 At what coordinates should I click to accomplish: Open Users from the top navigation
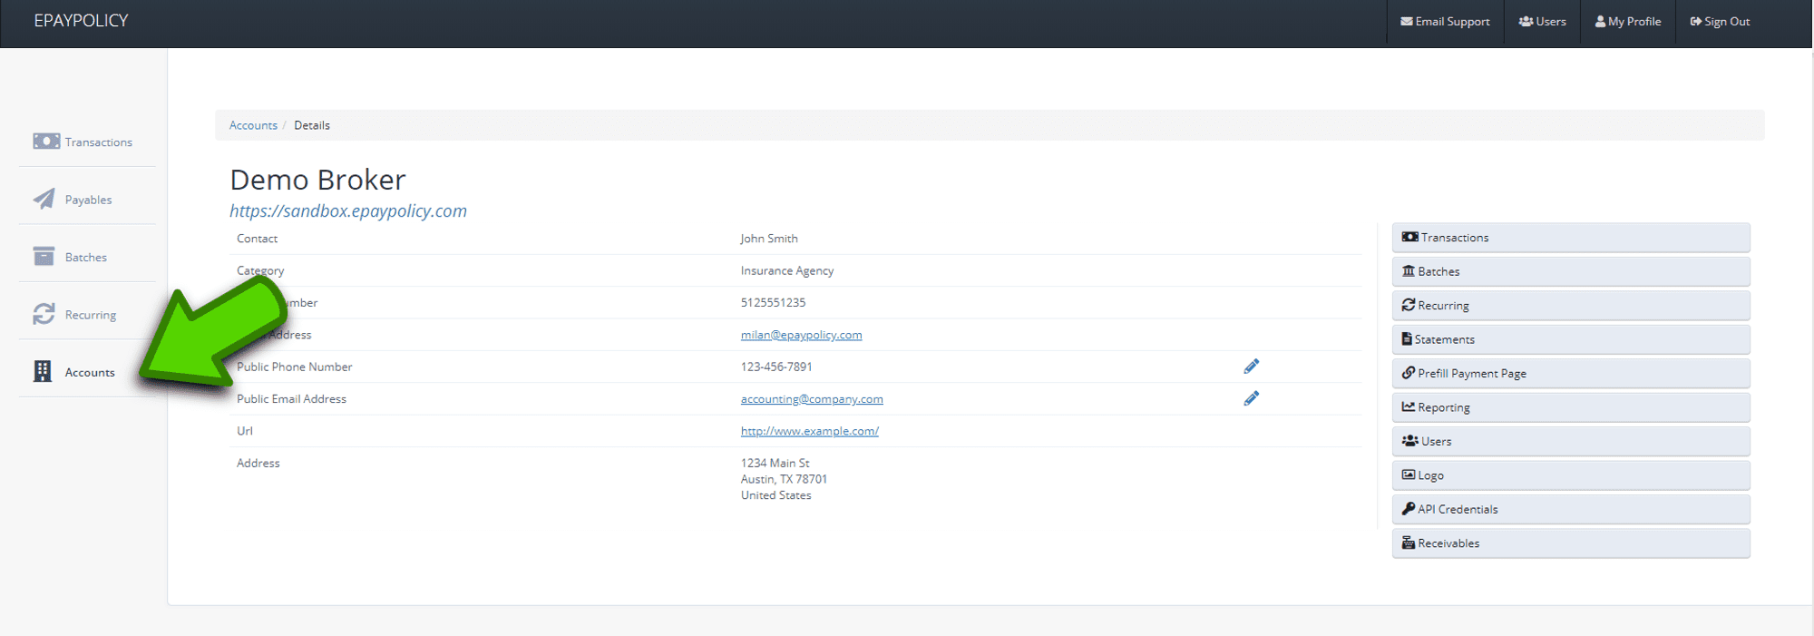(x=1542, y=22)
